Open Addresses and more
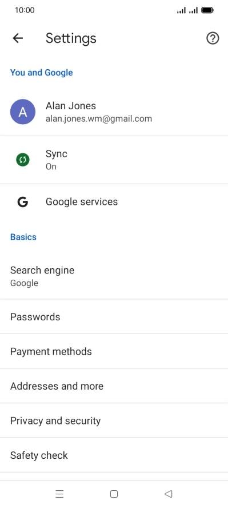This screenshot has width=228, height=508. pyautogui.click(x=114, y=386)
